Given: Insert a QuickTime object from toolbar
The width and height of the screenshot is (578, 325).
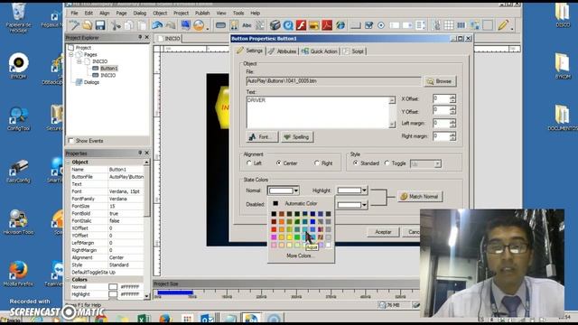Looking at the screenshot, I should pos(288,25).
